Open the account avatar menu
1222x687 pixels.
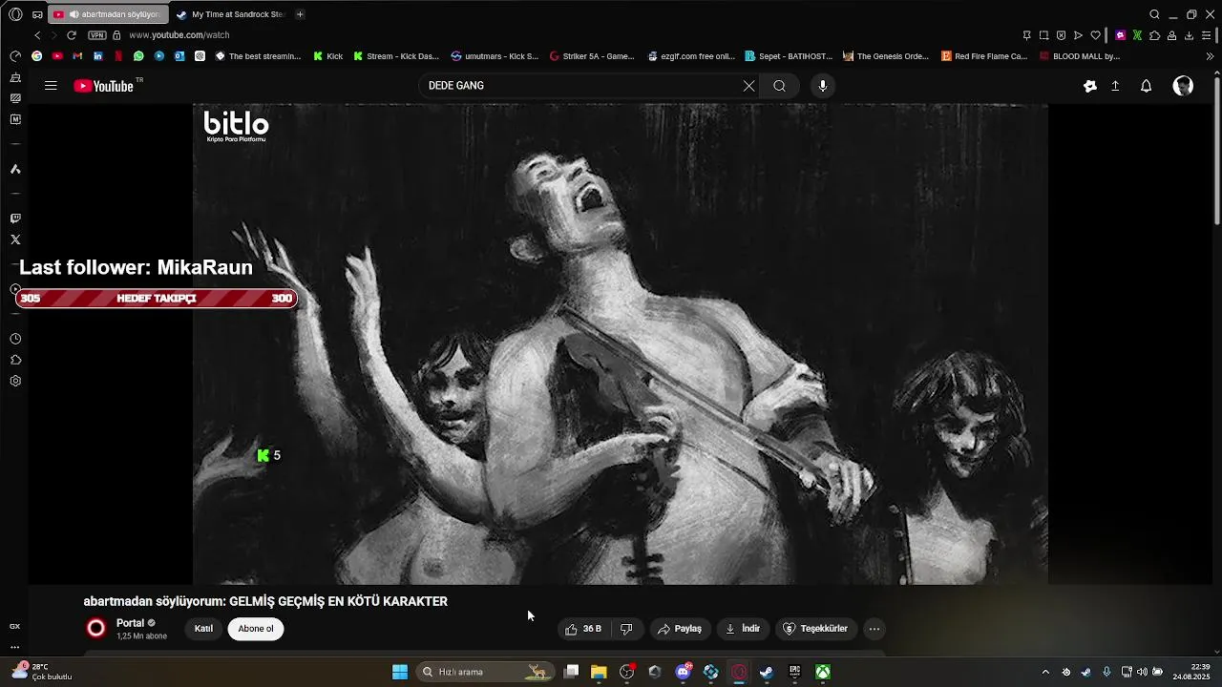(x=1183, y=86)
